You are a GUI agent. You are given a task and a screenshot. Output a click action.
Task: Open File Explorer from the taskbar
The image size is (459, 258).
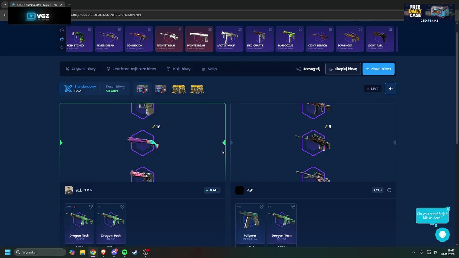coord(82,252)
